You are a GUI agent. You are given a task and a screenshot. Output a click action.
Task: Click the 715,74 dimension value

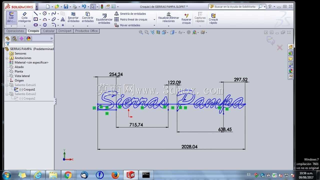(x=136, y=125)
